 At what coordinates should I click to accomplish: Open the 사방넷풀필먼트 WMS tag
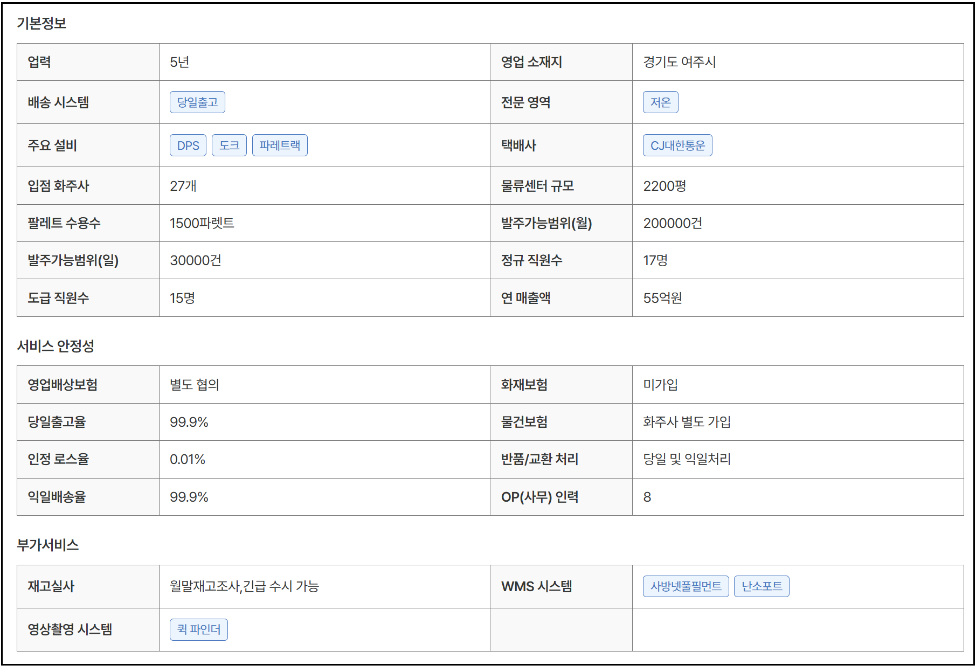coord(686,586)
